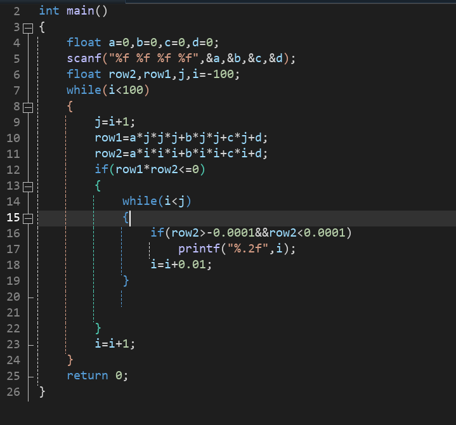Collapse the main function fold at line 3
This screenshot has width=456, height=425.
pos(28,28)
